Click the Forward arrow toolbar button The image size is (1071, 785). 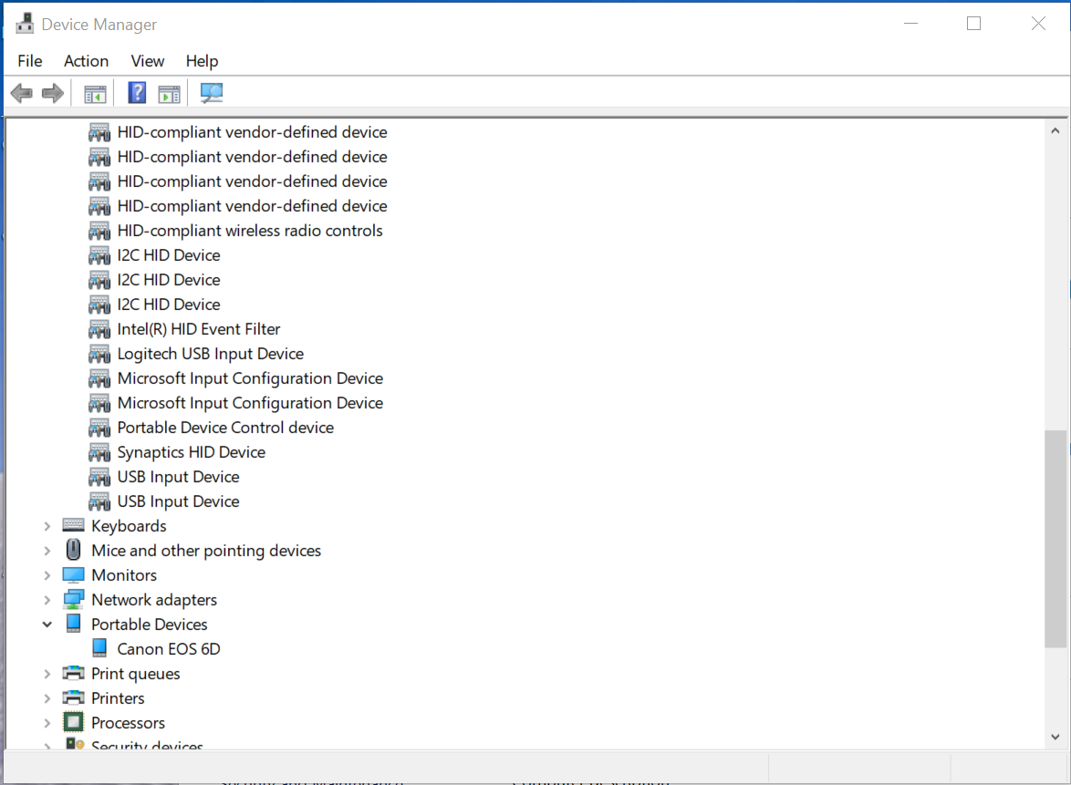[x=53, y=93]
